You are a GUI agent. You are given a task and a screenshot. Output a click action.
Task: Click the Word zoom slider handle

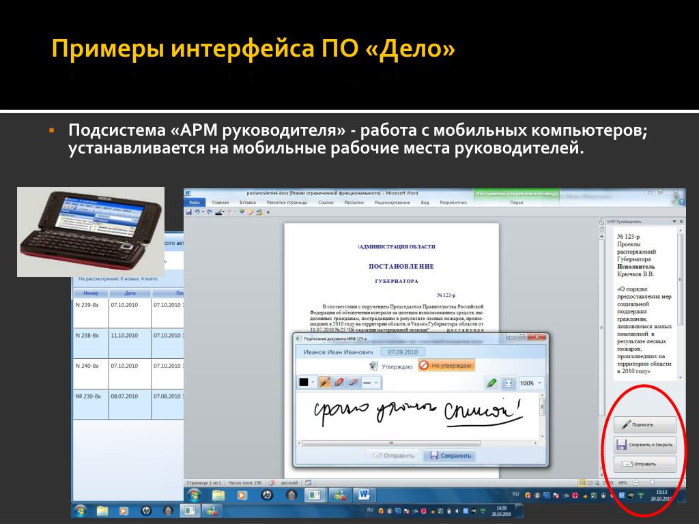coord(652,482)
